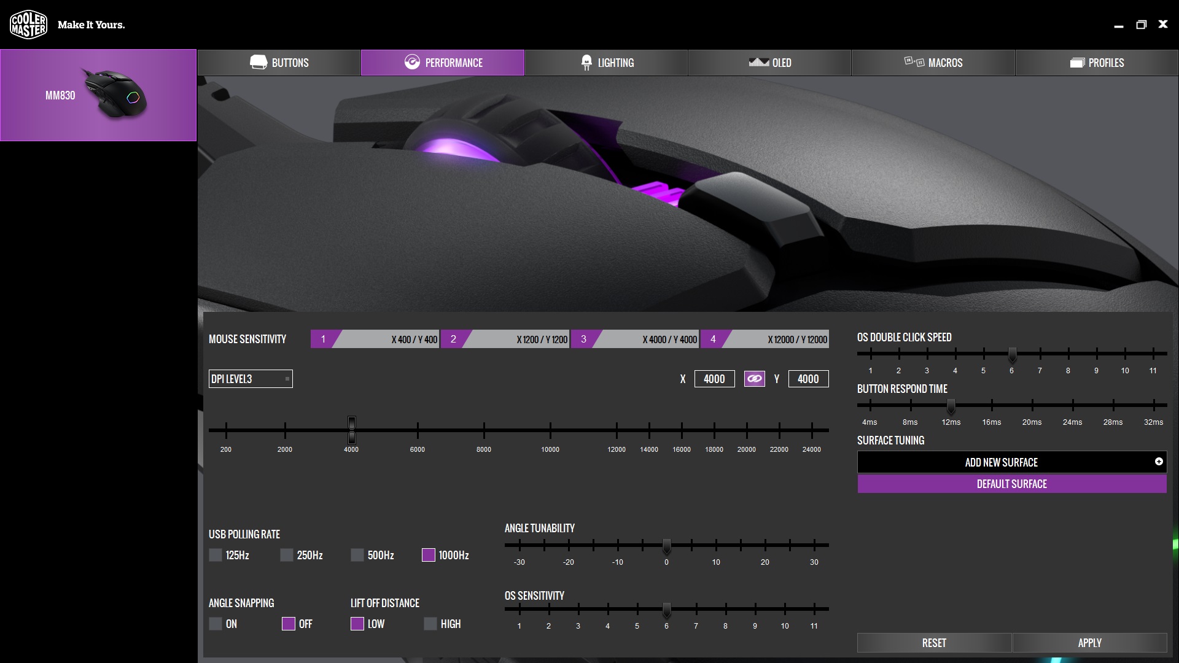
Task: Click the Buttons tab mouse icon
Action: point(259,62)
